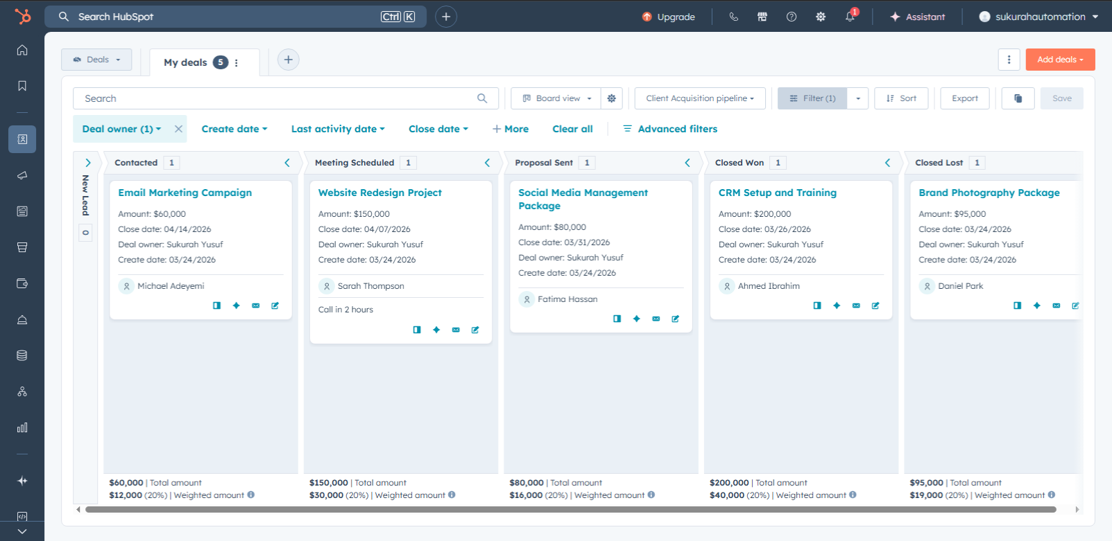The image size is (1112, 541).
Task: Open the Settings gear in the top navigation
Action: pos(821,17)
